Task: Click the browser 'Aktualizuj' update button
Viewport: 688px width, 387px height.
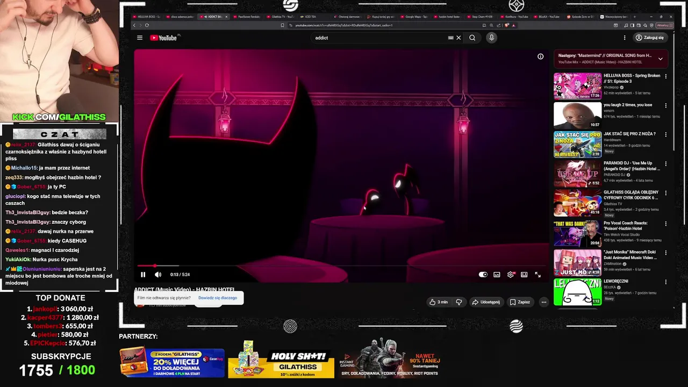Action: tap(665, 25)
